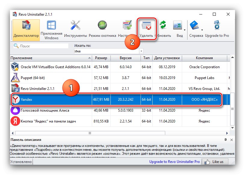Close the Панель описания panel
Screen dimensions: 245x175
pyautogui.click(x=231, y=140)
